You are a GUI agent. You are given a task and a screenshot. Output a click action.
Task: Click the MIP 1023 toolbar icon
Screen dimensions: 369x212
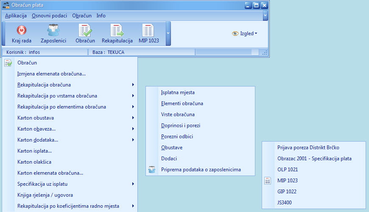148,31
